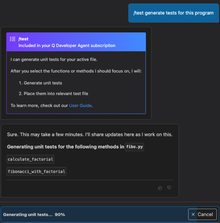Click 'I can generate unit tests for your active file.'

coord(54,59)
